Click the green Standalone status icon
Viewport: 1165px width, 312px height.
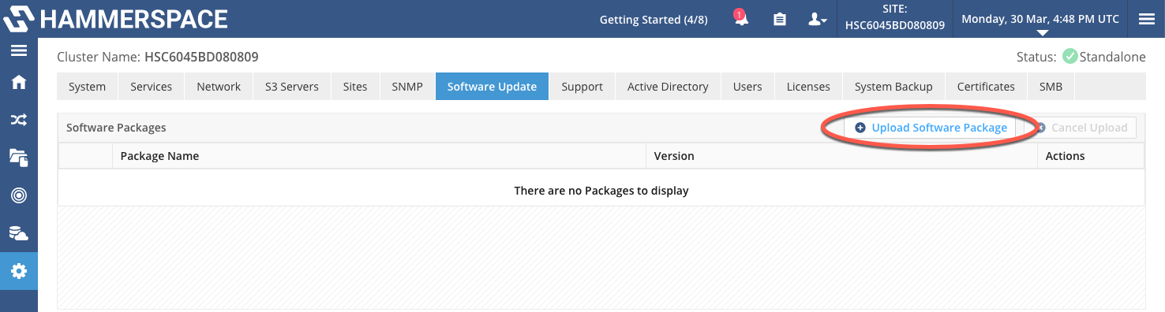(x=1069, y=57)
